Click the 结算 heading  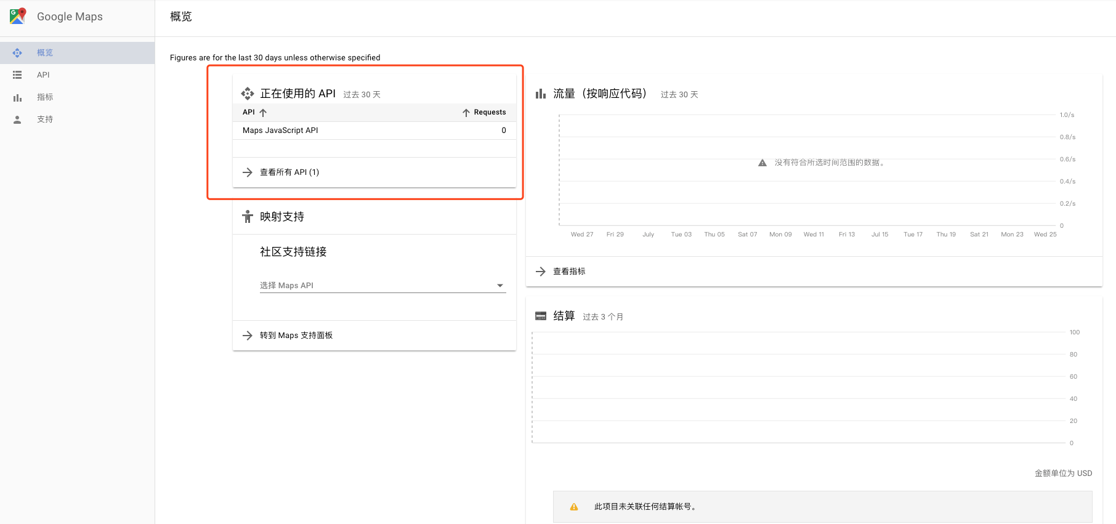coord(564,316)
